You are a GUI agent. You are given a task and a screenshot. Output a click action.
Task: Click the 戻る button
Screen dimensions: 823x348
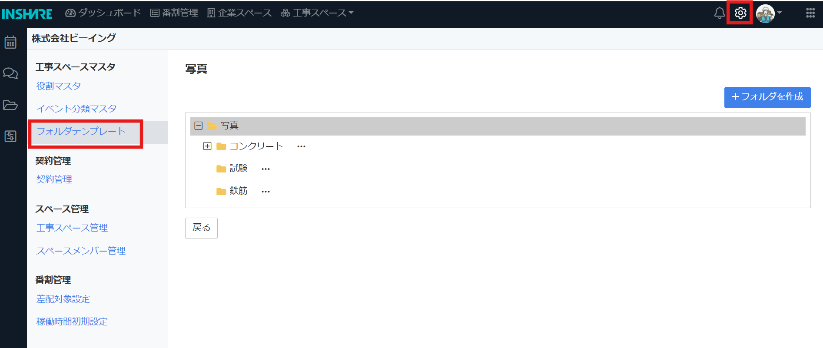click(201, 228)
